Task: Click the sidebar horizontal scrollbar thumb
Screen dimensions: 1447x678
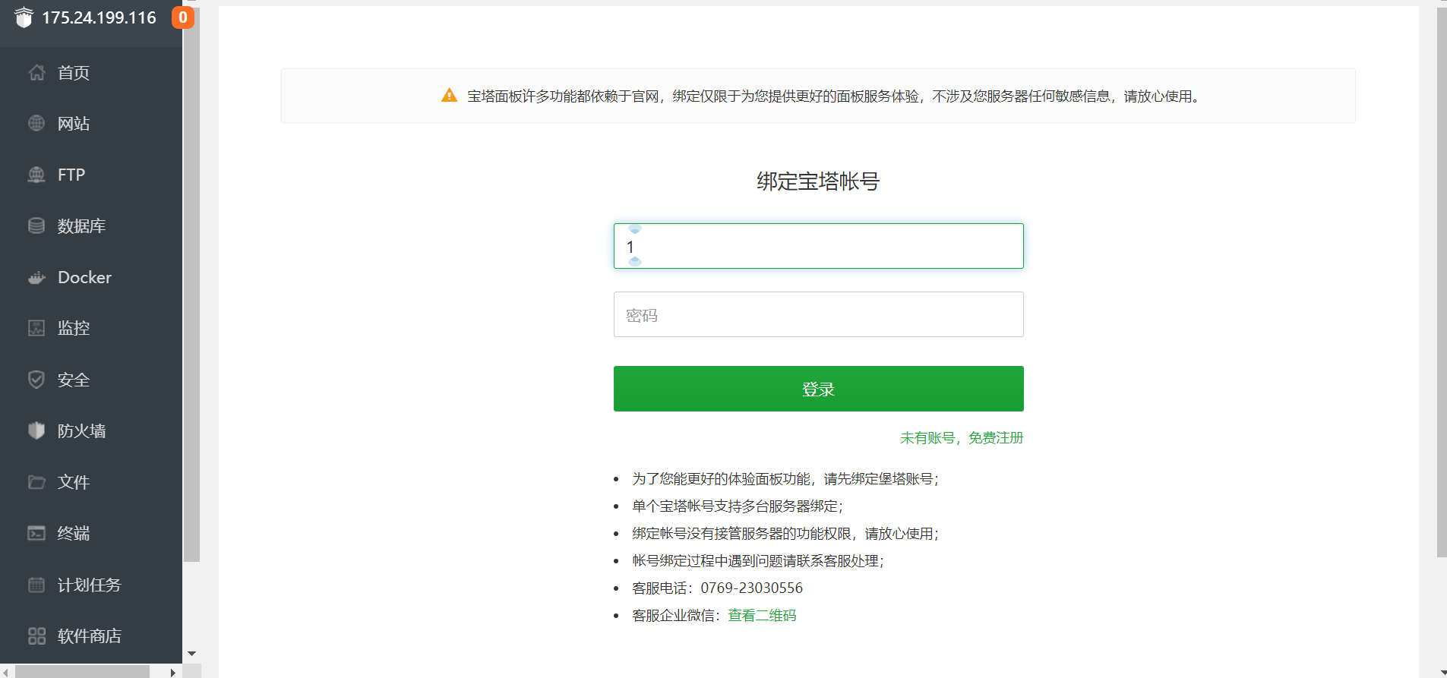Action: (82, 672)
